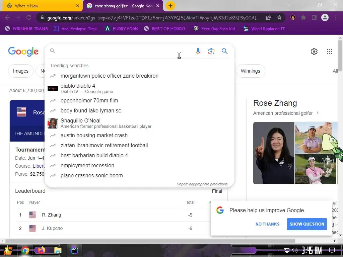Open Chrome from the taskbar

pos(25,250)
